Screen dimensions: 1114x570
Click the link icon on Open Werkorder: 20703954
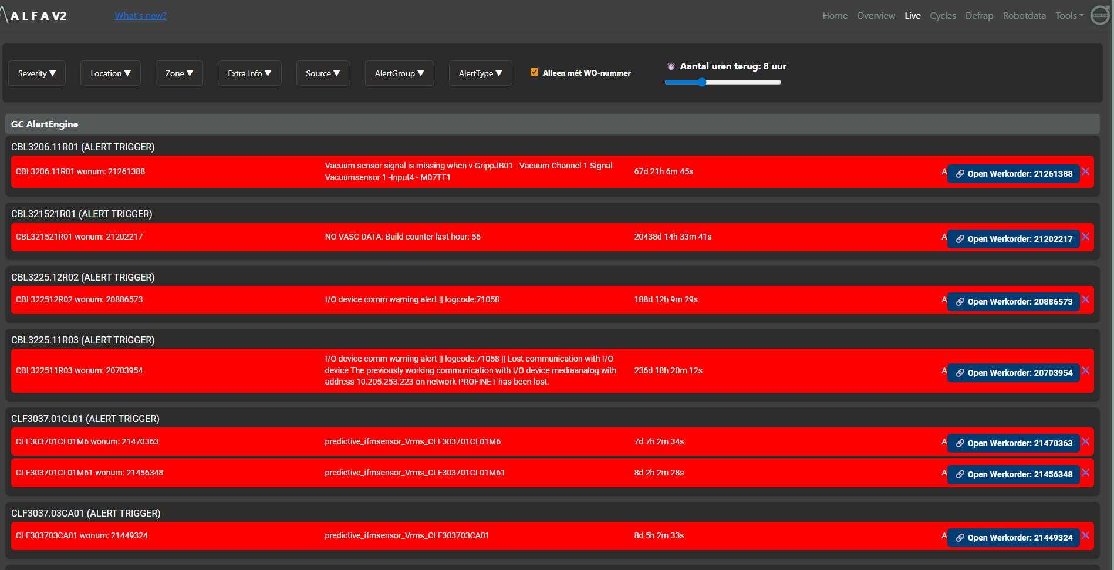point(960,372)
